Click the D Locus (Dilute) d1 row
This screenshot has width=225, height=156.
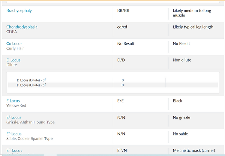coord(33,80)
